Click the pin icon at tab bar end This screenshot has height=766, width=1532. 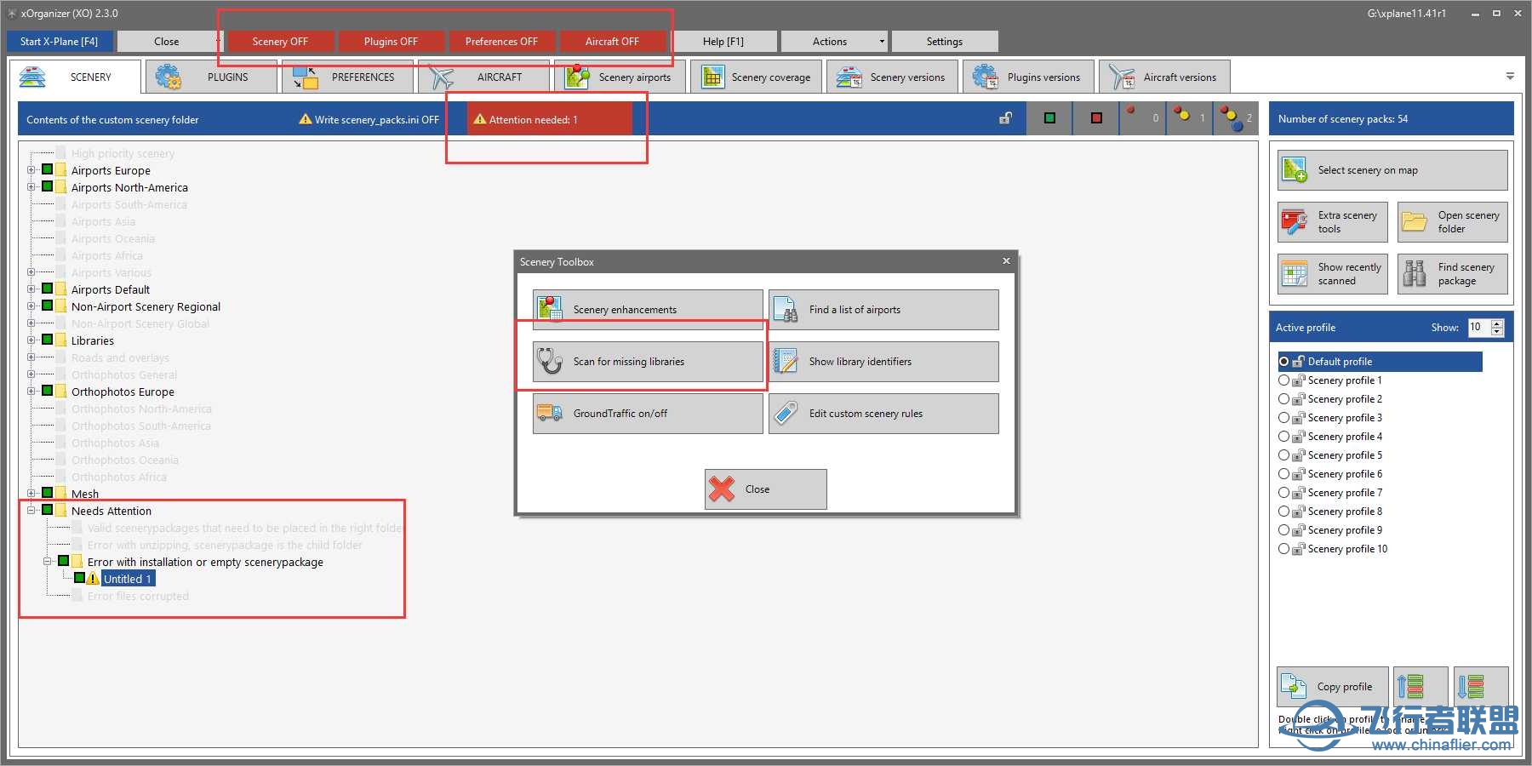(x=1510, y=76)
